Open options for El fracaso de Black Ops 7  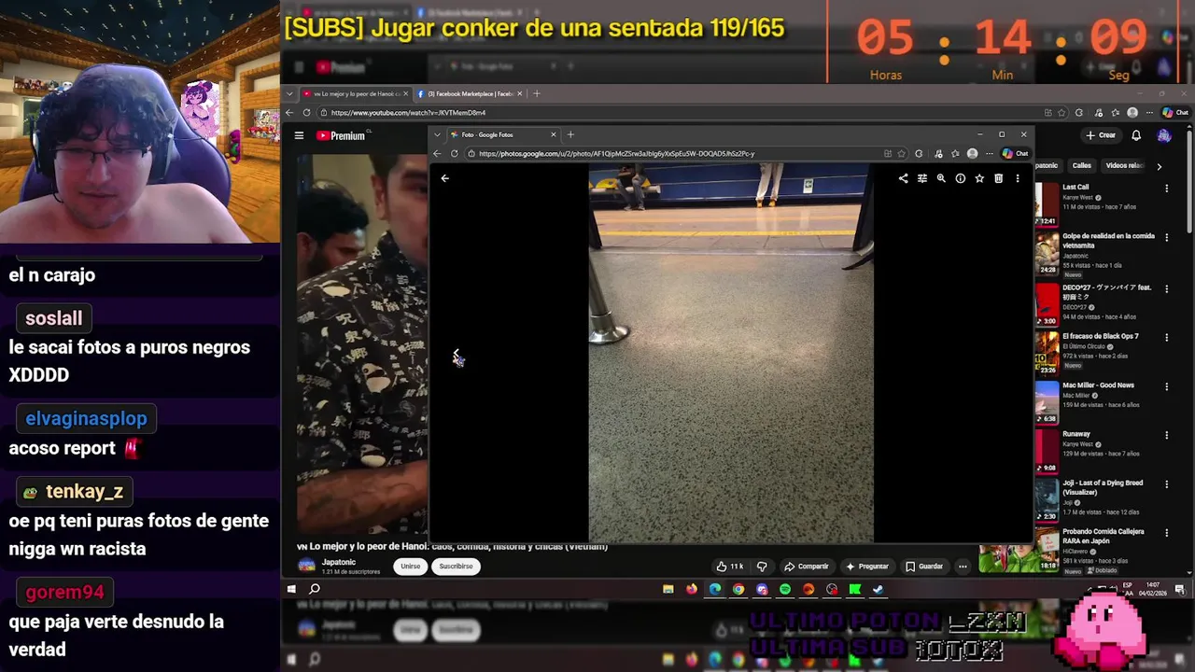pos(1166,338)
